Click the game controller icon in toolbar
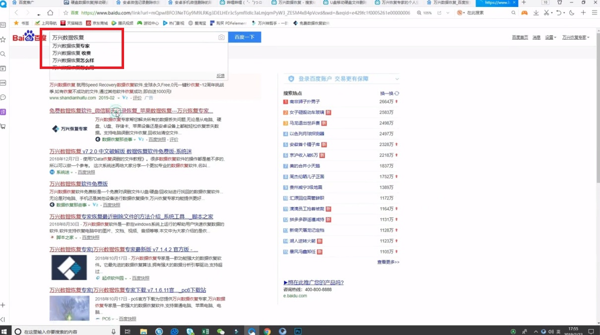 click(524, 13)
